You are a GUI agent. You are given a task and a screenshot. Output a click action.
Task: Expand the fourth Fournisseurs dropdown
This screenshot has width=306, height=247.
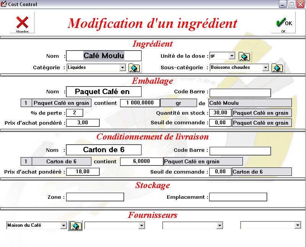coord(298,226)
